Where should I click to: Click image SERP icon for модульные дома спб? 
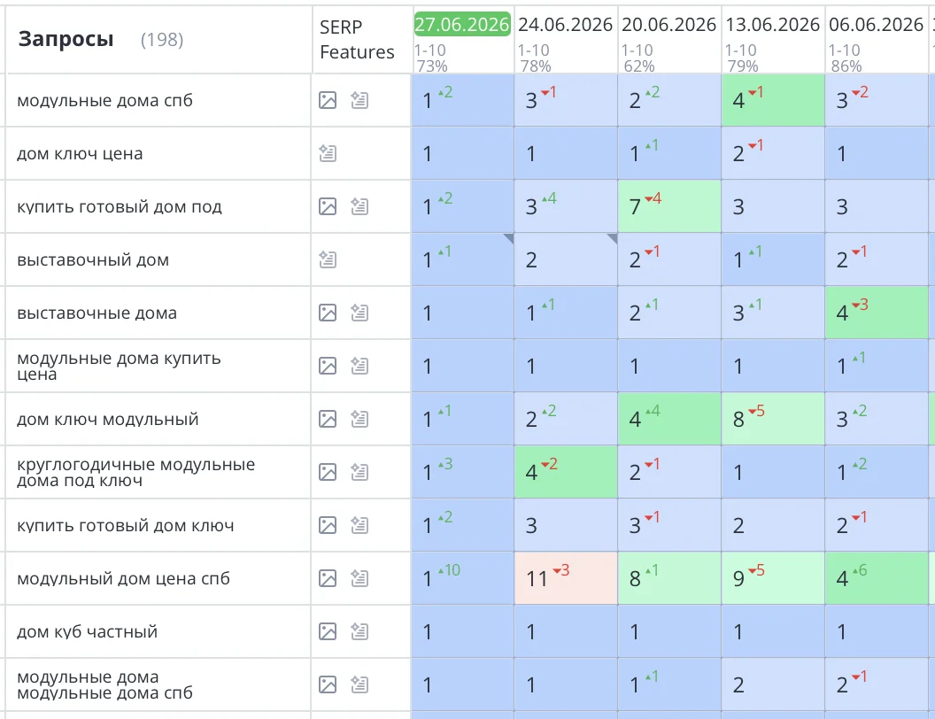coord(328,100)
